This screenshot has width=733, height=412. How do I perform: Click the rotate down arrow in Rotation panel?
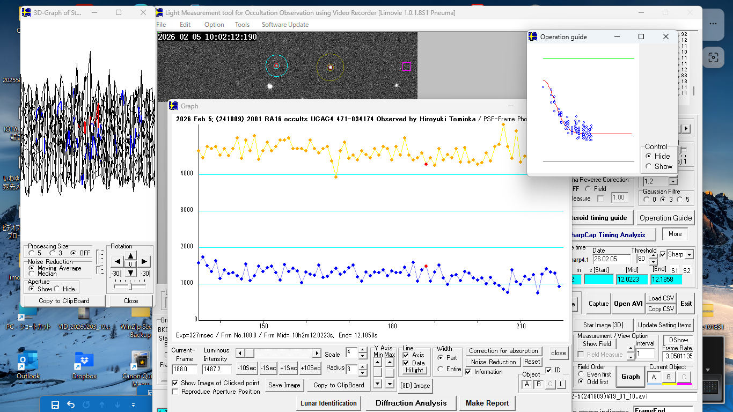click(x=130, y=273)
